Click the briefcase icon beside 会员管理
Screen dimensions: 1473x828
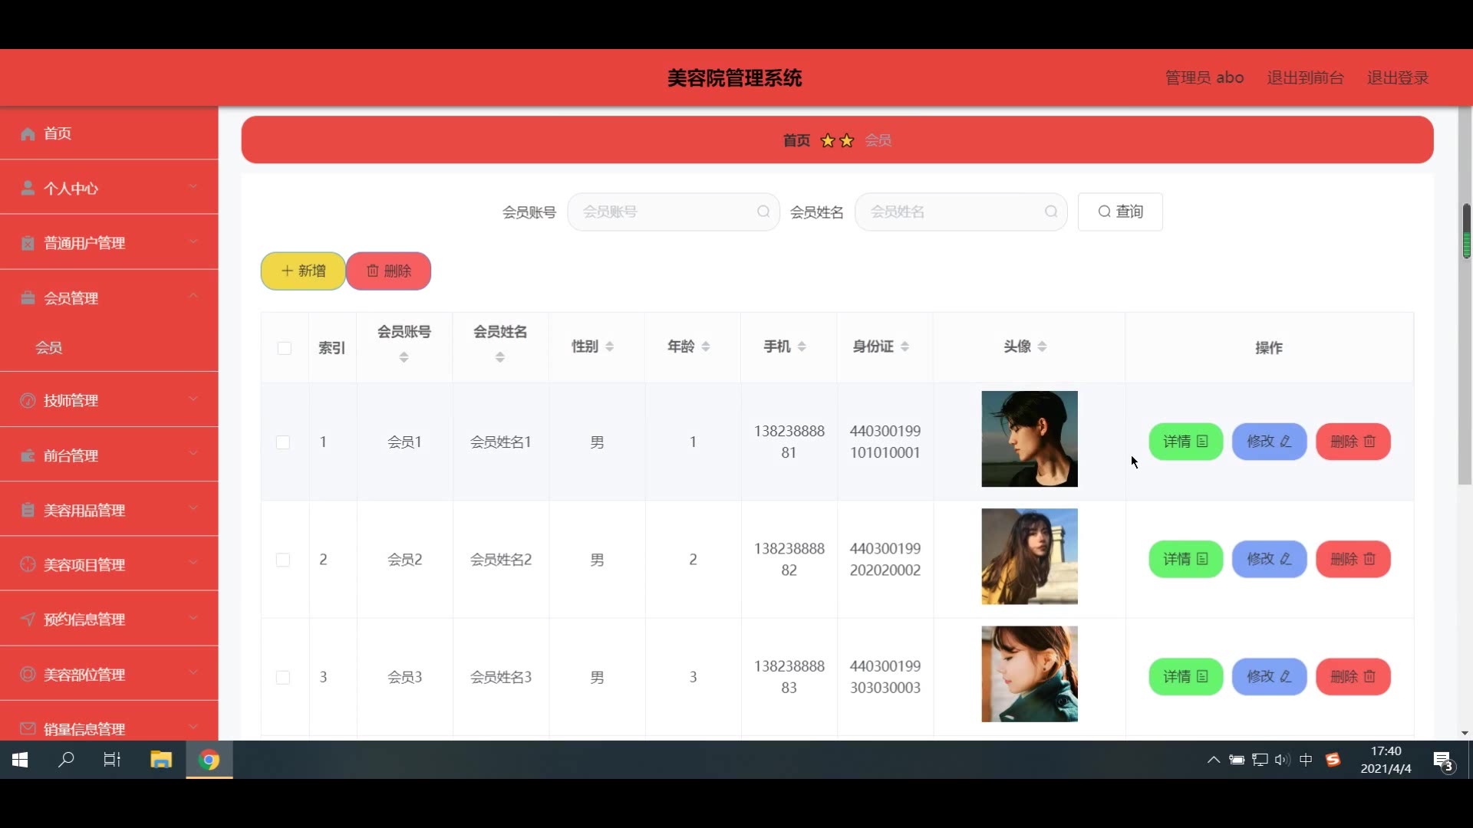28,298
